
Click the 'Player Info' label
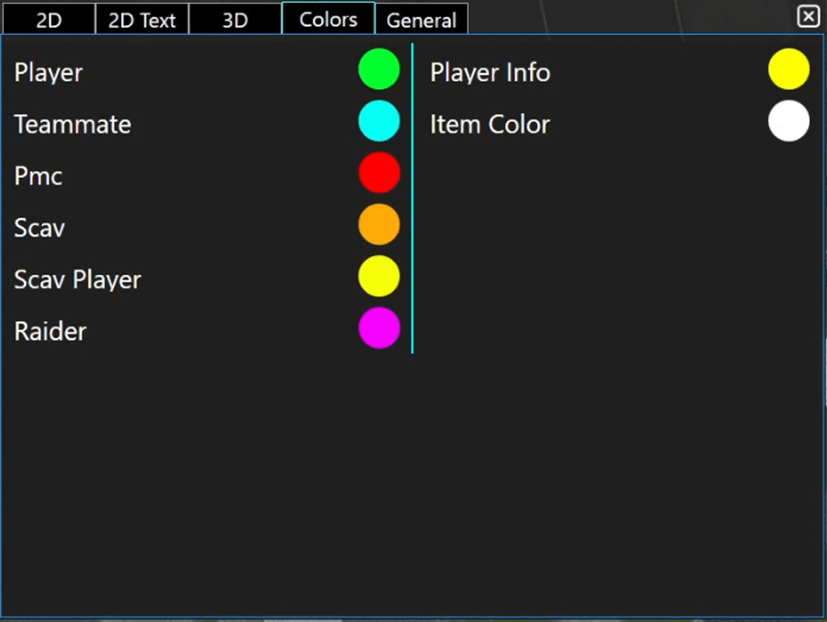click(x=490, y=73)
